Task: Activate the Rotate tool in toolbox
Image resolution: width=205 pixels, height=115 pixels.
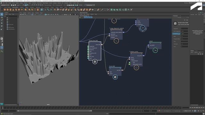Action: pos(2,26)
